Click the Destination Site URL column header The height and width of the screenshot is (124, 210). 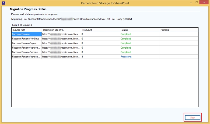pyautogui.click(x=61, y=30)
